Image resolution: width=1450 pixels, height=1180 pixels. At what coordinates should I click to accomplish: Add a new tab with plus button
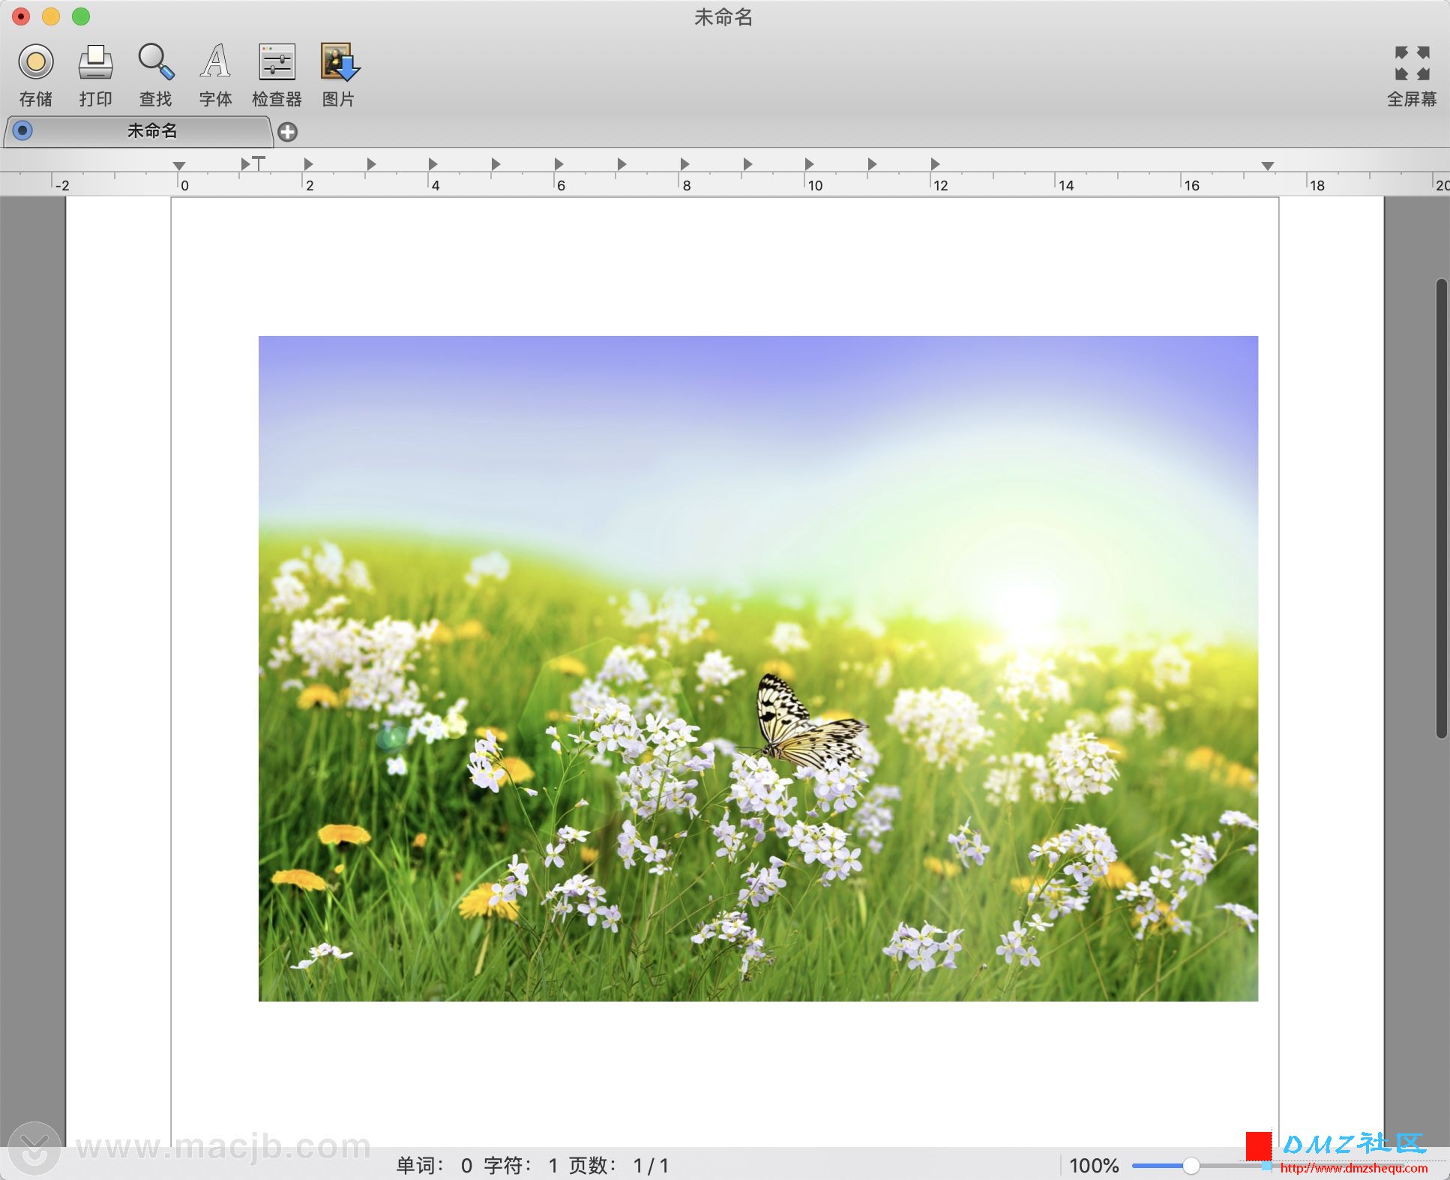(x=287, y=132)
